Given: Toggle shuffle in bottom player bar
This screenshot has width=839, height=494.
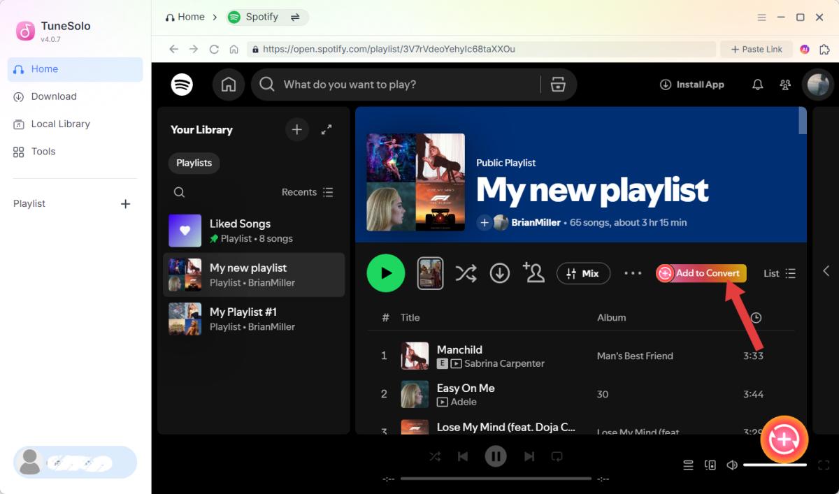Looking at the screenshot, I should tap(435, 456).
